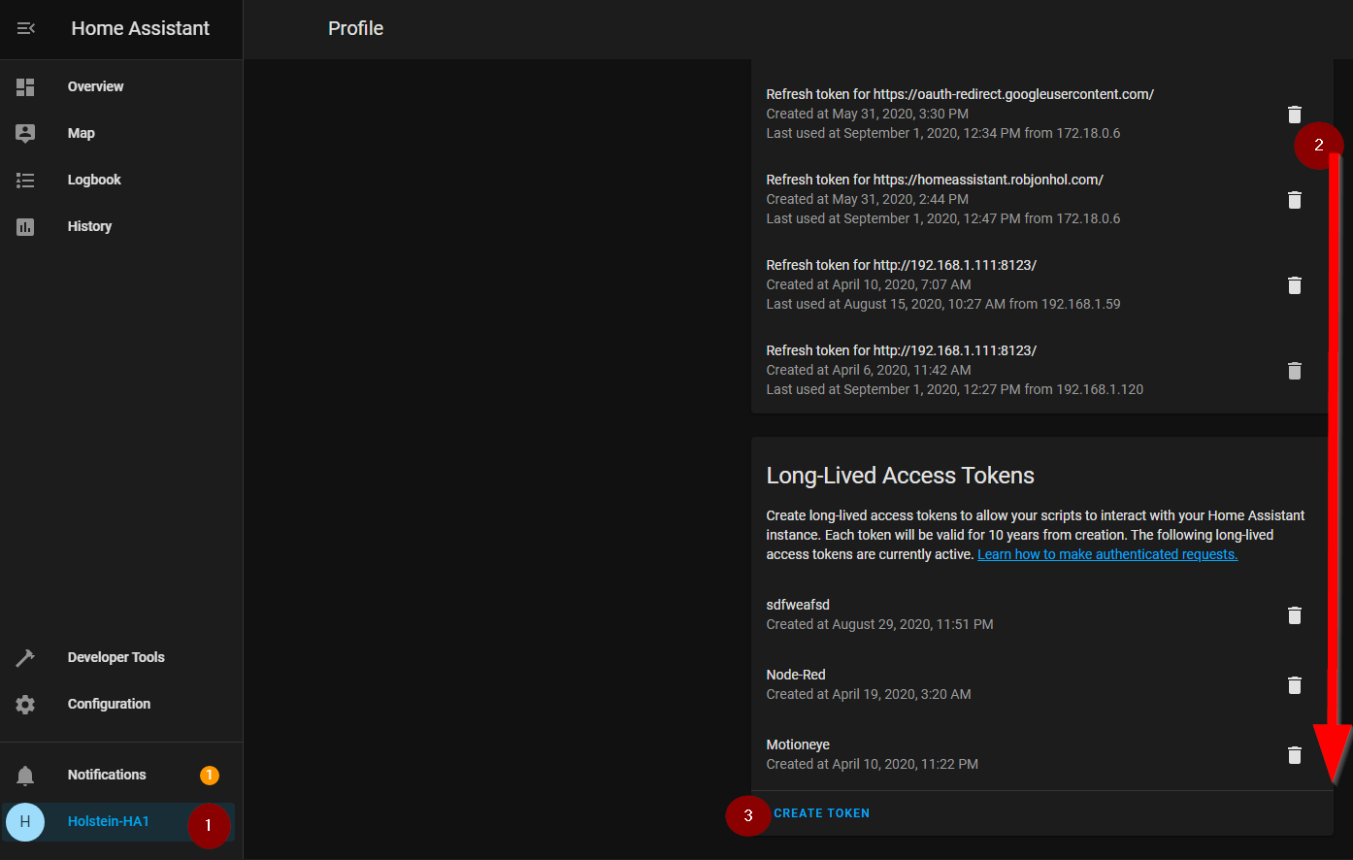Delete the googleusercontent refresh token
The height and width of the screenshot is (860, 1353).
[1294, 115]
